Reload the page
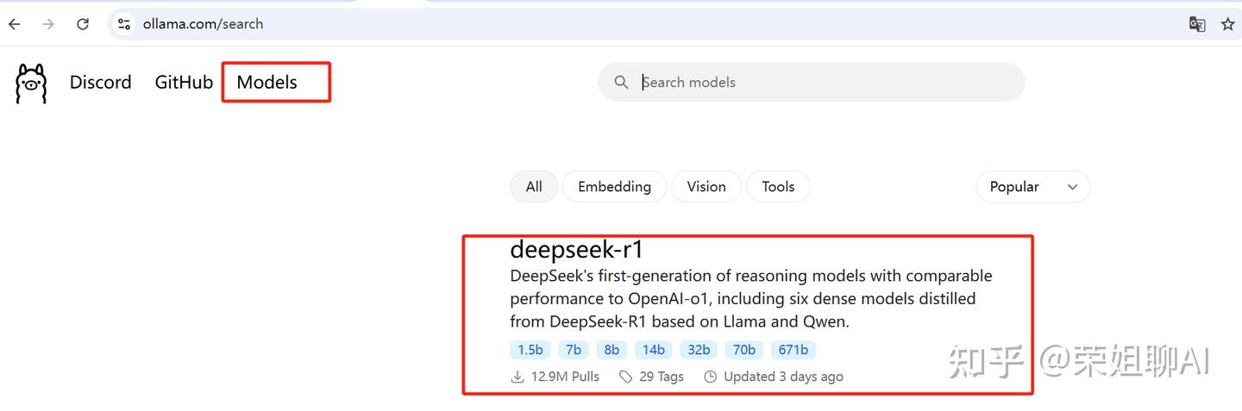This screenshot has height=411, width=1242. [83, 24]
